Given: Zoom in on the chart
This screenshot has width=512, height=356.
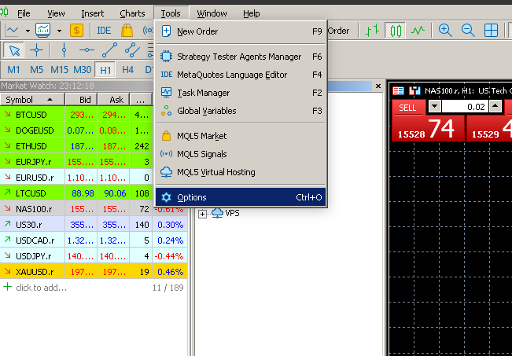Looking at the screenshot, I should click(445, 31).
